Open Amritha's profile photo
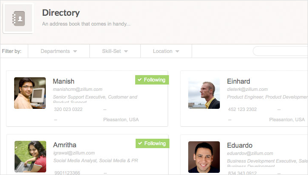The height and width of the screenshot is (175, 308). coord(30,157)
